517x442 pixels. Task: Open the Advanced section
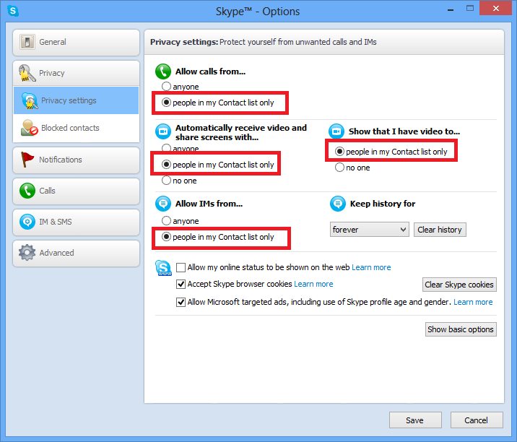76,253
